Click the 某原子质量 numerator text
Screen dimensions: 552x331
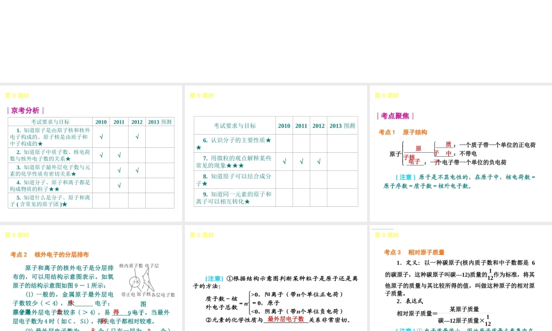pos(464,309)
